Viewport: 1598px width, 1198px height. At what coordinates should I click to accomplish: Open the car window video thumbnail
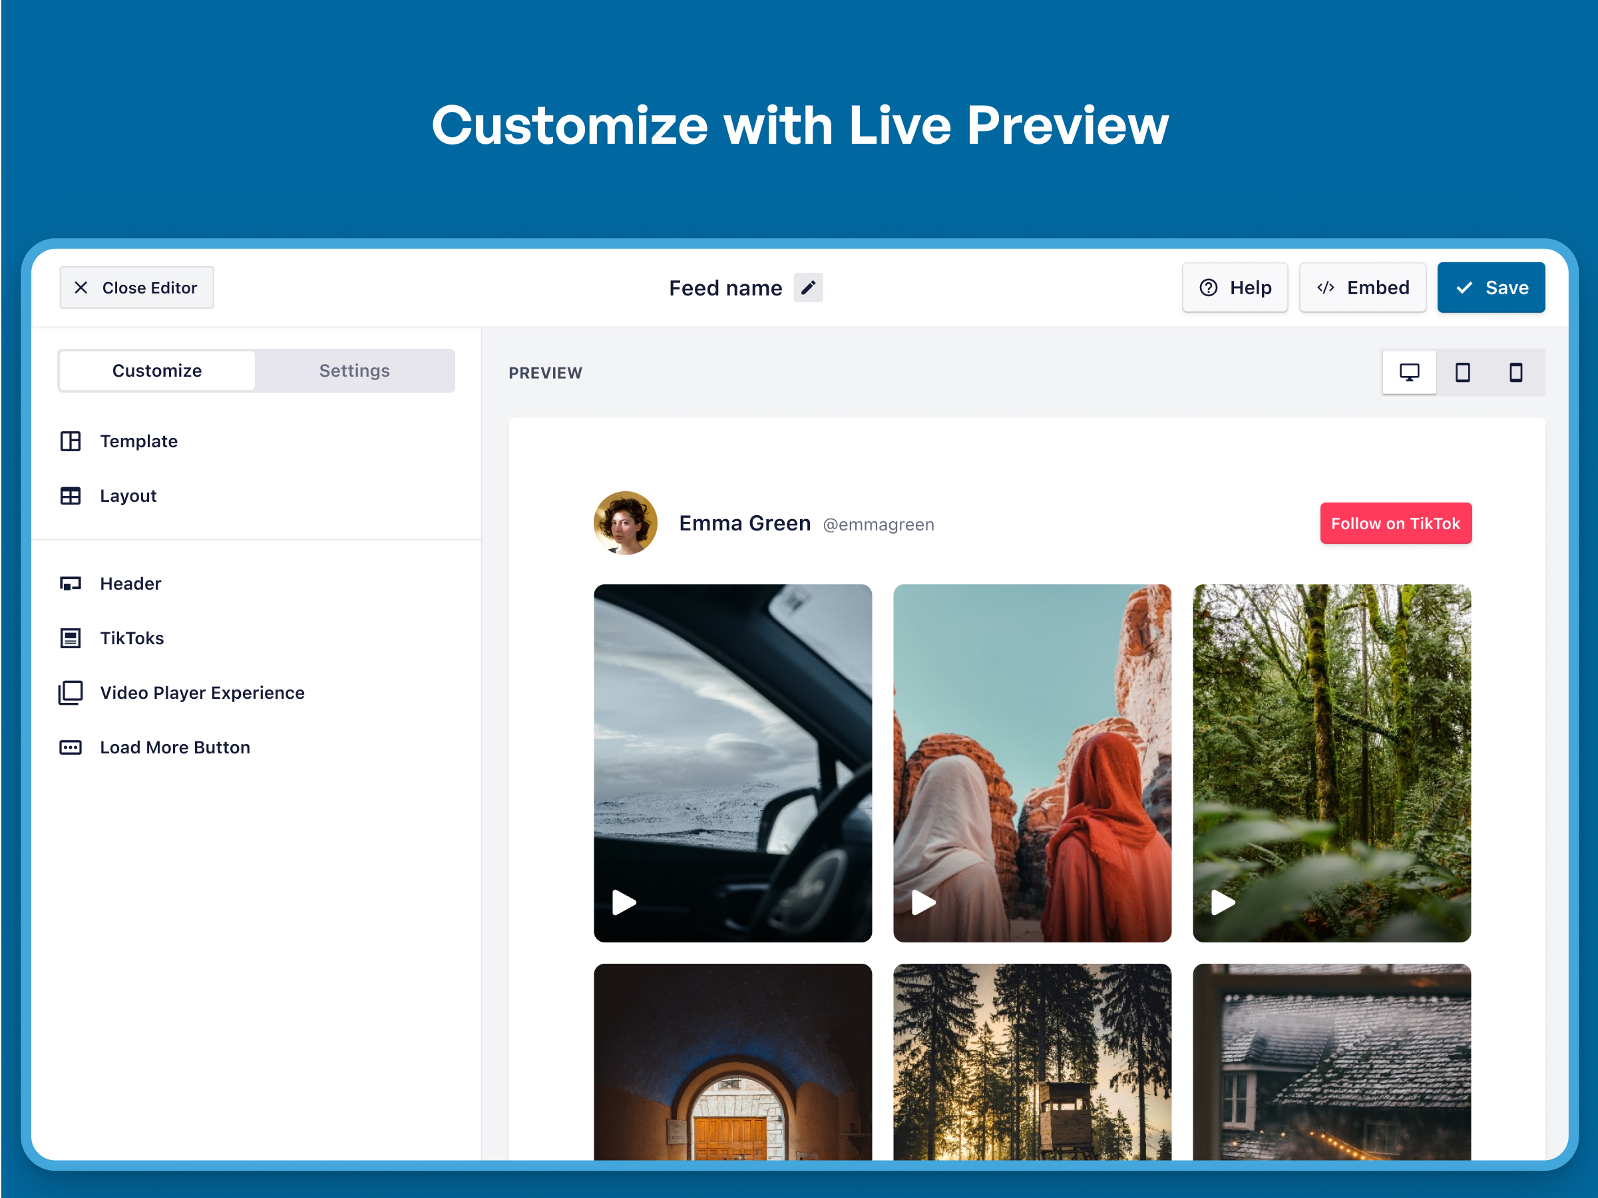(x=733, y=763)
